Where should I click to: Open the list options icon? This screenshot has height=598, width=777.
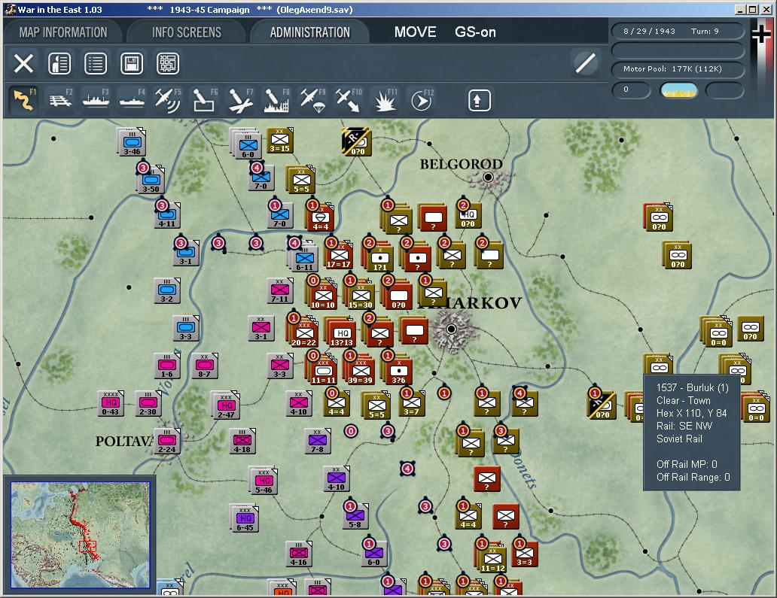point(96,63)
